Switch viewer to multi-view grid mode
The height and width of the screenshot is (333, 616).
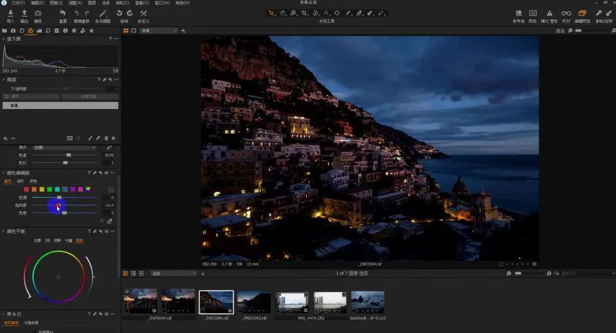pyautogui.click(x=126, y=31)
